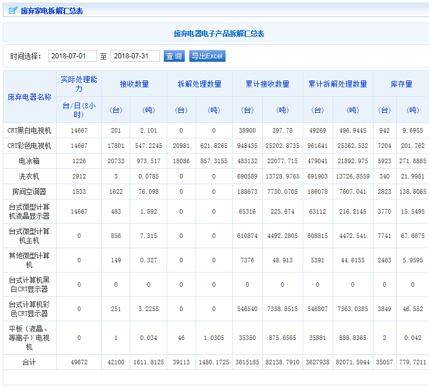Click the 实际处理能力 column header

[x=79, y=84]
